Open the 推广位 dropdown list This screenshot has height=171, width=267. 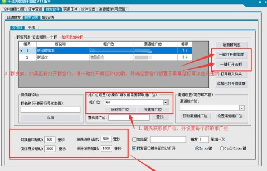coord(165,102)
